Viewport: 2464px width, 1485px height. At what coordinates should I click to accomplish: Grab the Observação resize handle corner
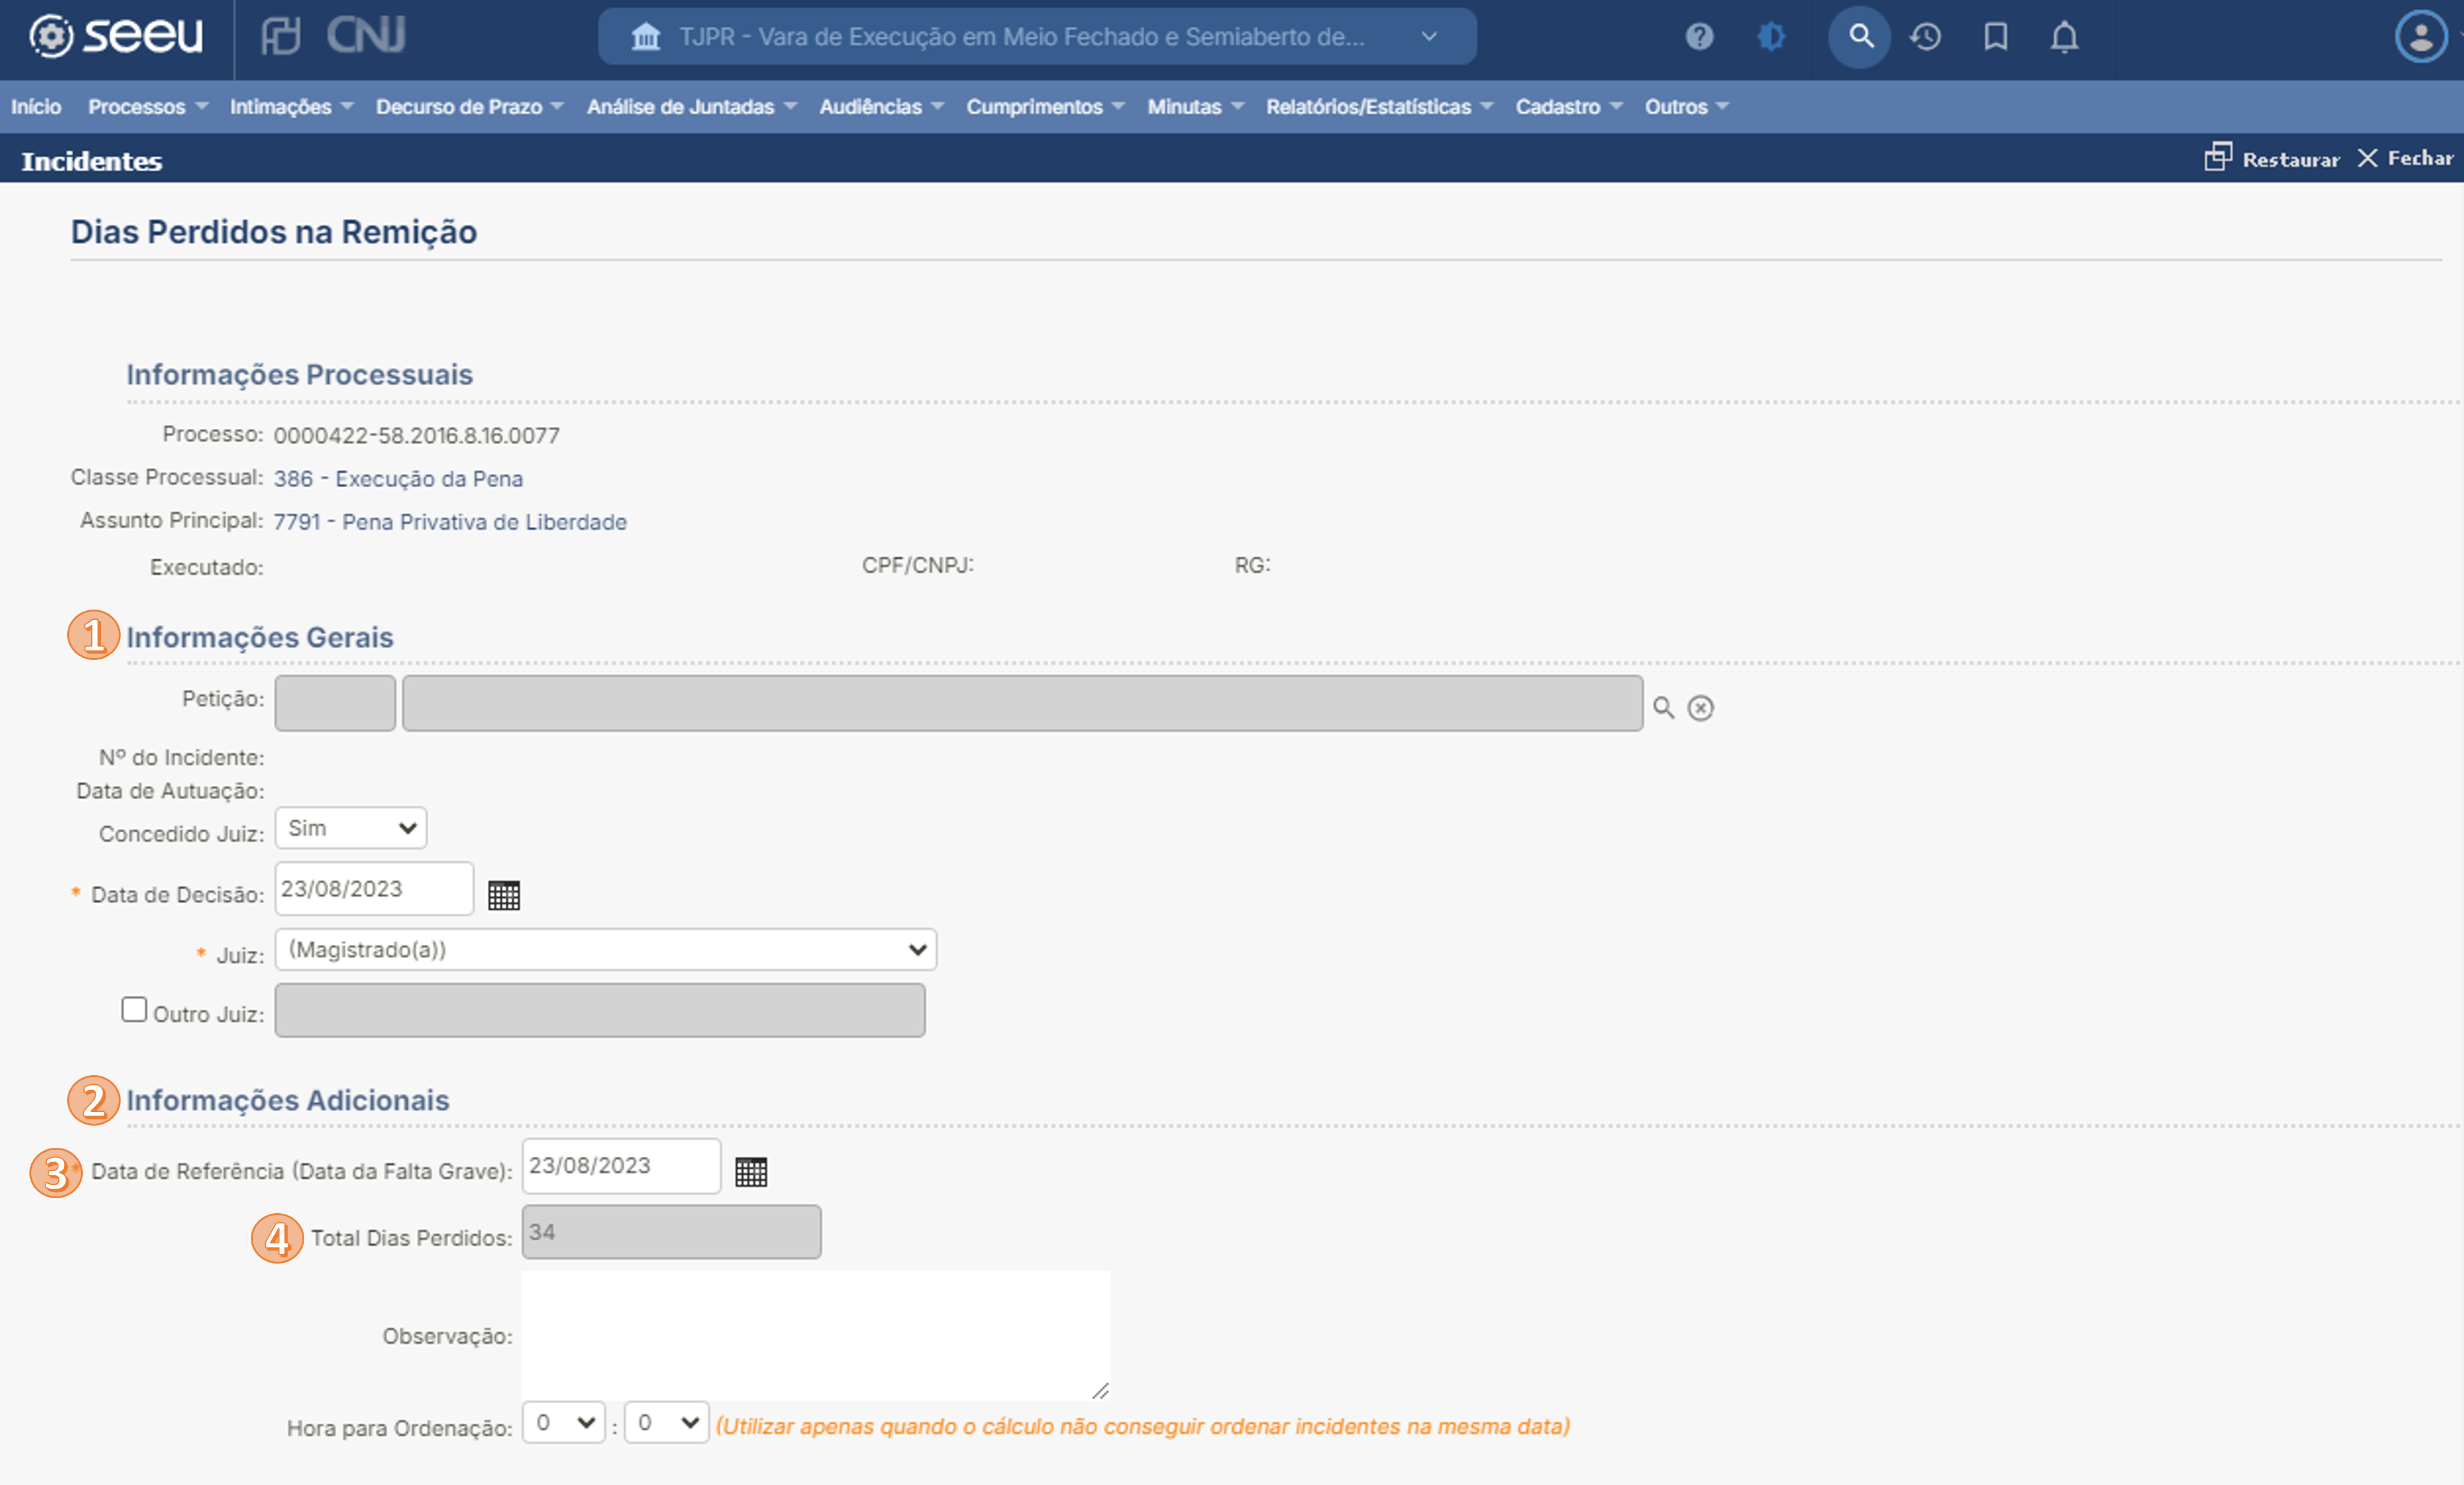point(1100,1390)
